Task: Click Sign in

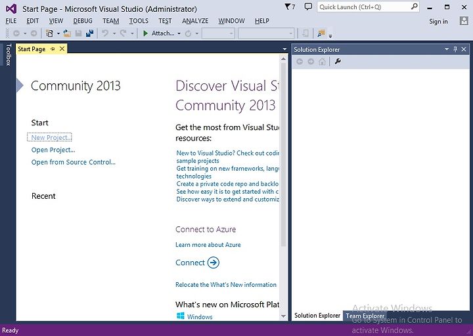Action: 438,22
